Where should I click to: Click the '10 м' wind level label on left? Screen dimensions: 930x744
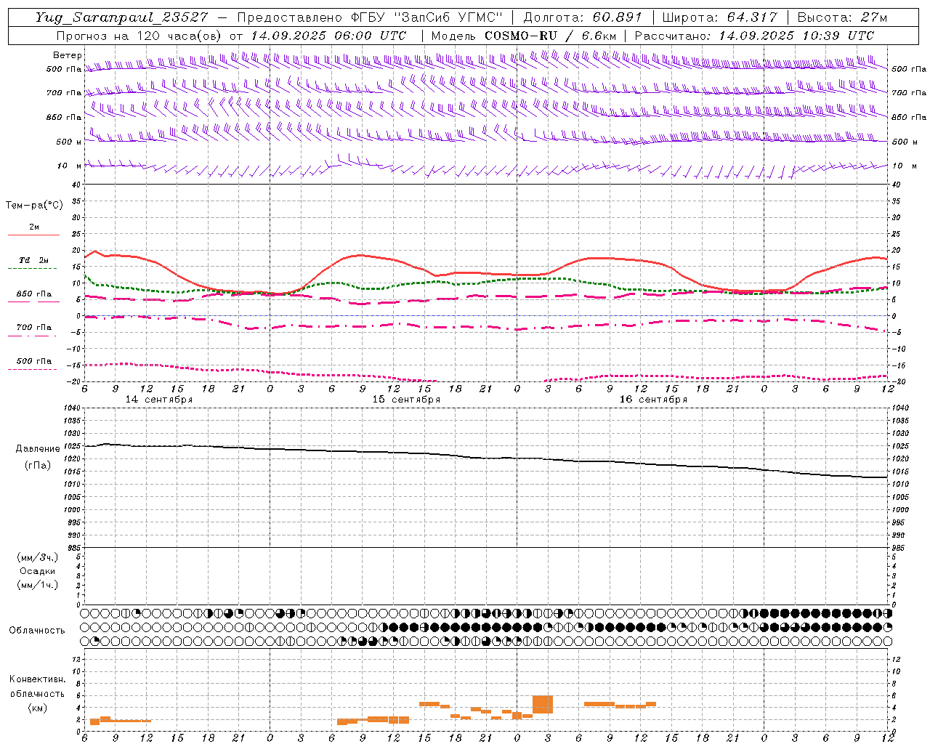coord(70,166)
